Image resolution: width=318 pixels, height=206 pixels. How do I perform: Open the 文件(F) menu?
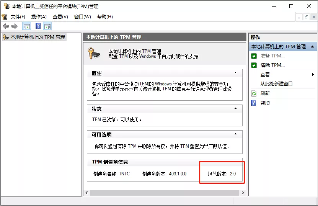(18, 17)
